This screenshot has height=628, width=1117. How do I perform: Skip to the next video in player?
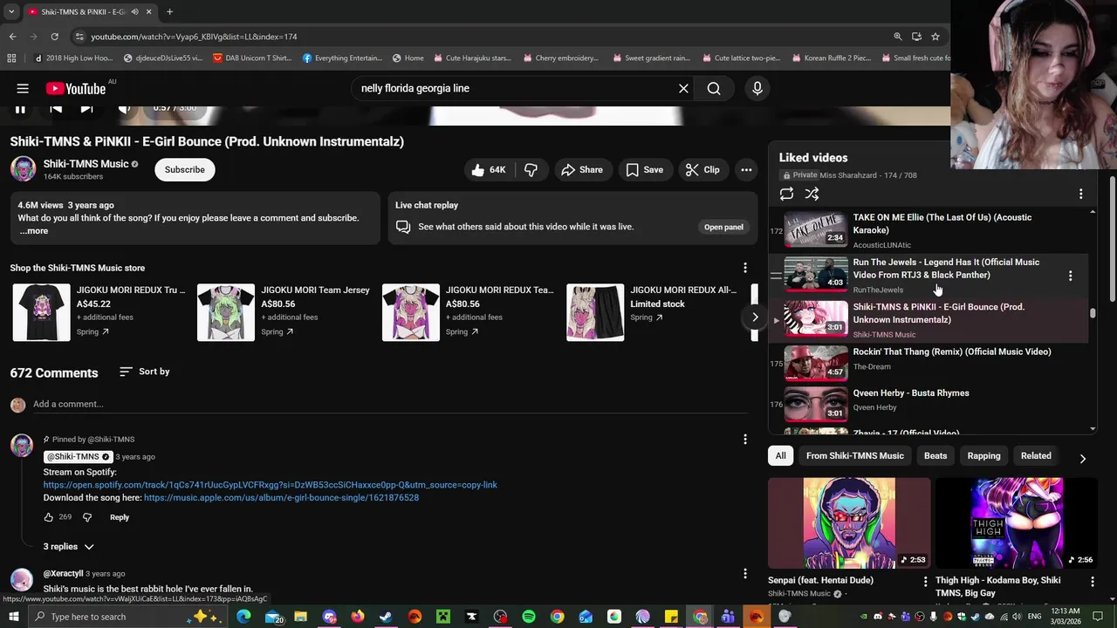[87, 109]
